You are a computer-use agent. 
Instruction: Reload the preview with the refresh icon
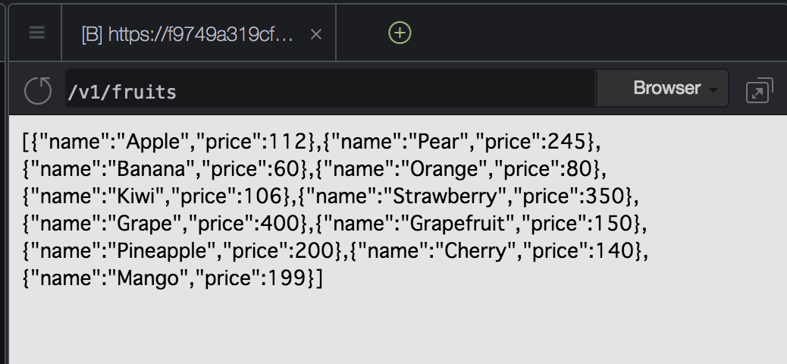38,91
